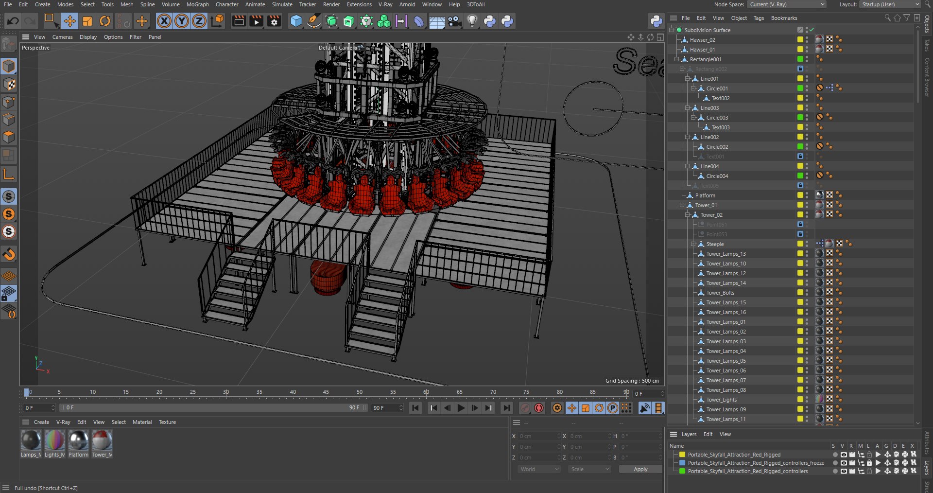The height and width of the screenshot is (493, 933).
Task: Click the Undo arrow icon
Action: 13,21
